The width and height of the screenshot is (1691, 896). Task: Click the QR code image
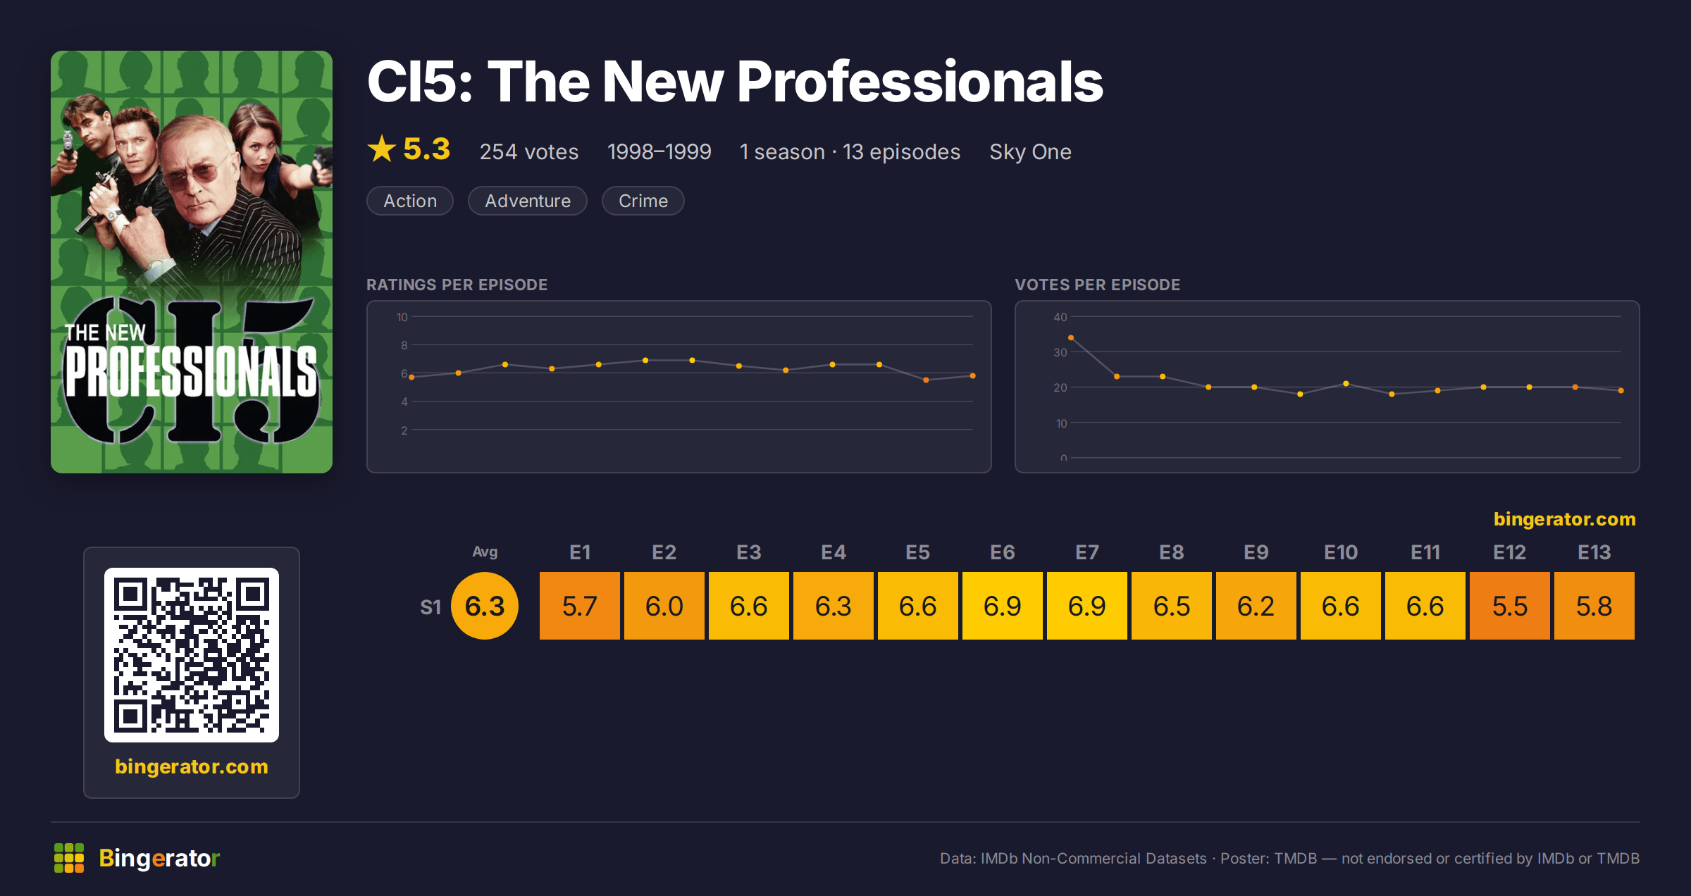point(192,655)
